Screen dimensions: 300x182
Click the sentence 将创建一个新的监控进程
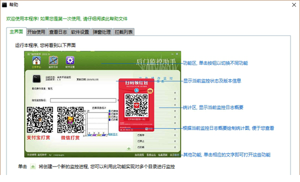[107, 166]
